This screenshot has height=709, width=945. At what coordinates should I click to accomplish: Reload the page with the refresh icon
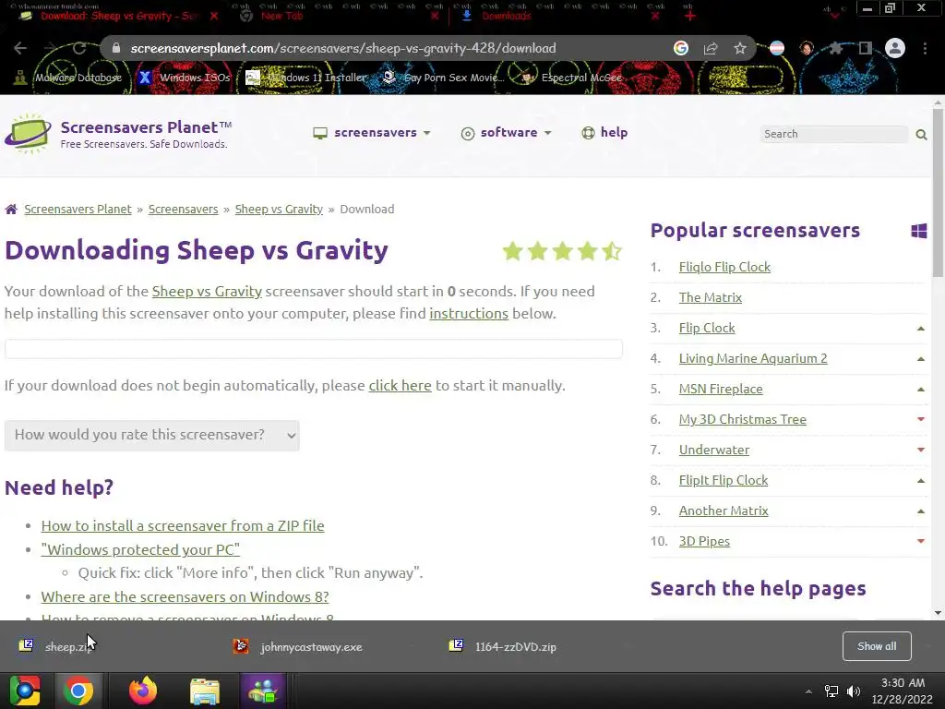(x=79, y=48)
